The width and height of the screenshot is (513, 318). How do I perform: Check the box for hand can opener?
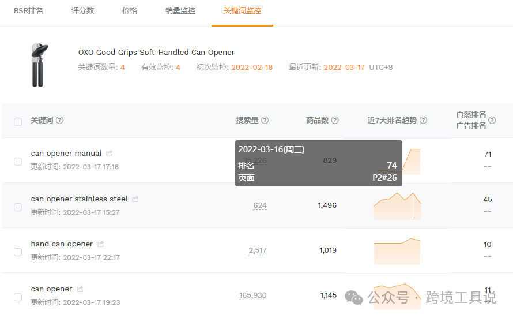click(x=18, y=252)
